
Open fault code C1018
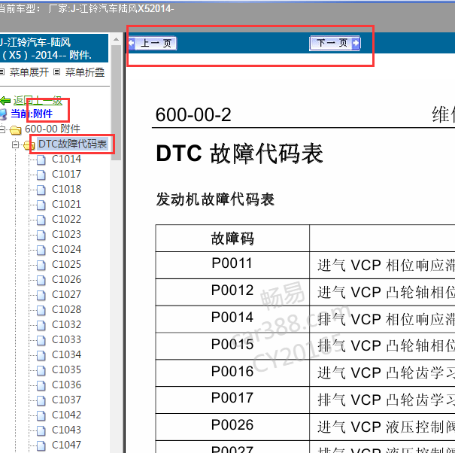point(66,190)
